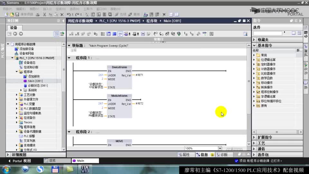Open the 编辑 menu
Screen dimensions: 309x174
[x=21, y=9]
